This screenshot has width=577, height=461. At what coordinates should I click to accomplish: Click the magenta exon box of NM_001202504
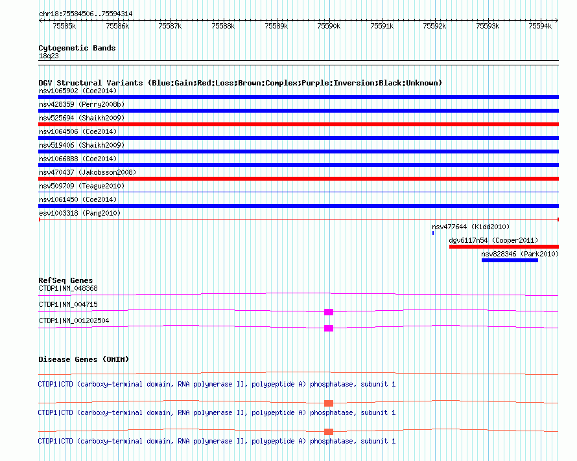click(x=329, y=328)
